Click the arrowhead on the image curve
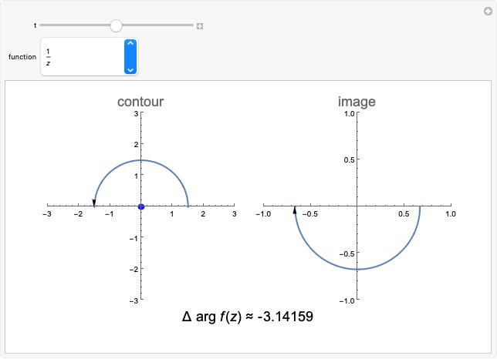Image resolution: width=497 pixels, height=359 pixels. click(x=295, y=210)
